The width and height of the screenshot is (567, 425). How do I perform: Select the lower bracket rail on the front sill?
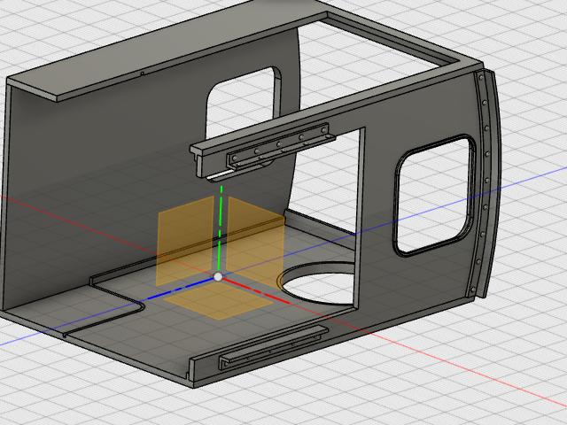273,347
